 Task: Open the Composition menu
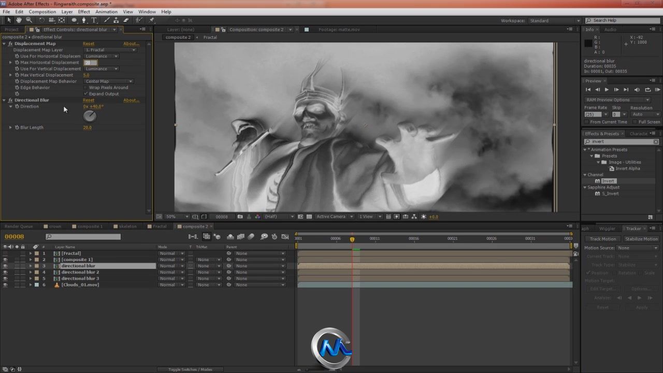(x=42, y=11)
